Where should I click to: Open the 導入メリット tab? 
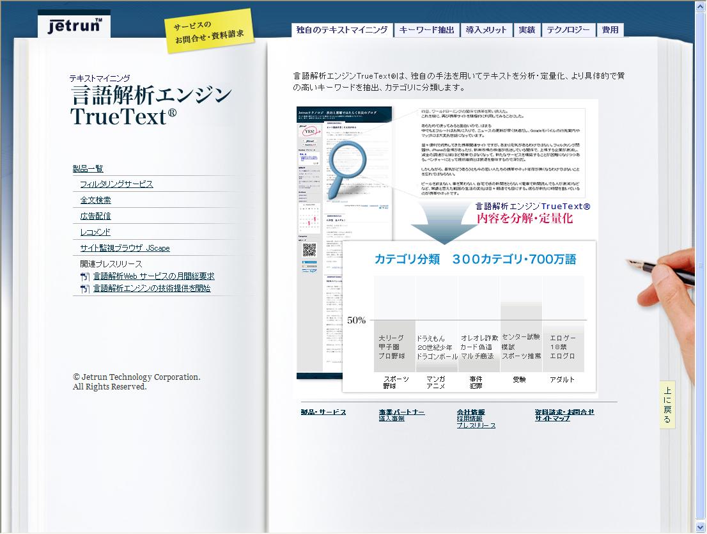pyautogui.click(x=486, y=30)
